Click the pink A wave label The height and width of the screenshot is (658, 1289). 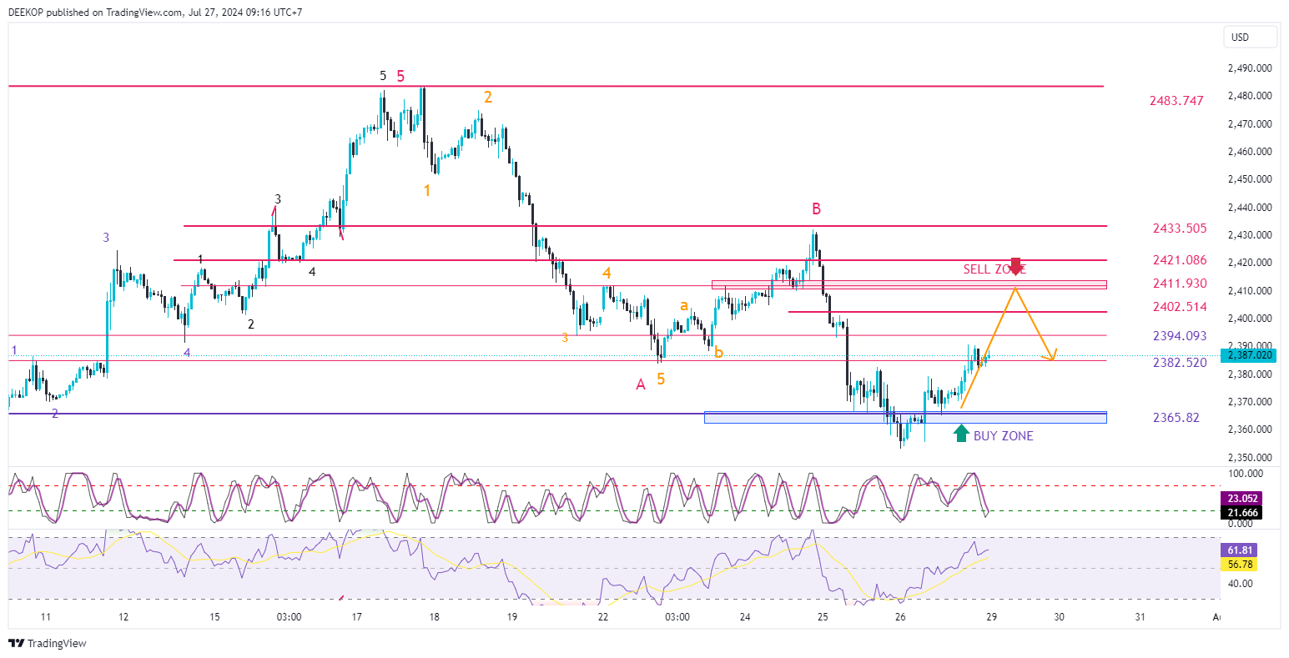click(641, 384)
